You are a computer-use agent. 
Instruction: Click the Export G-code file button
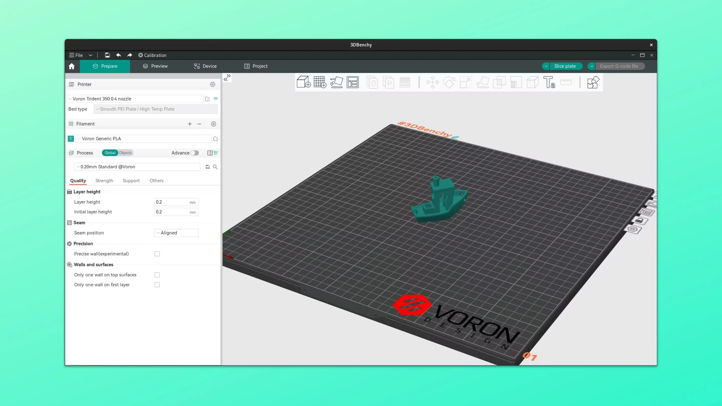click(x=620, y=66)
